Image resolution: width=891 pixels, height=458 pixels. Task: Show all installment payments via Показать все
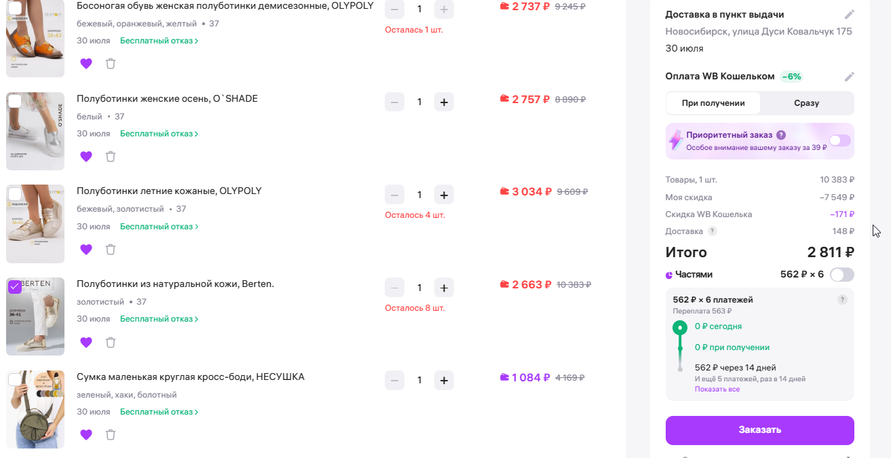pos(717,389)
